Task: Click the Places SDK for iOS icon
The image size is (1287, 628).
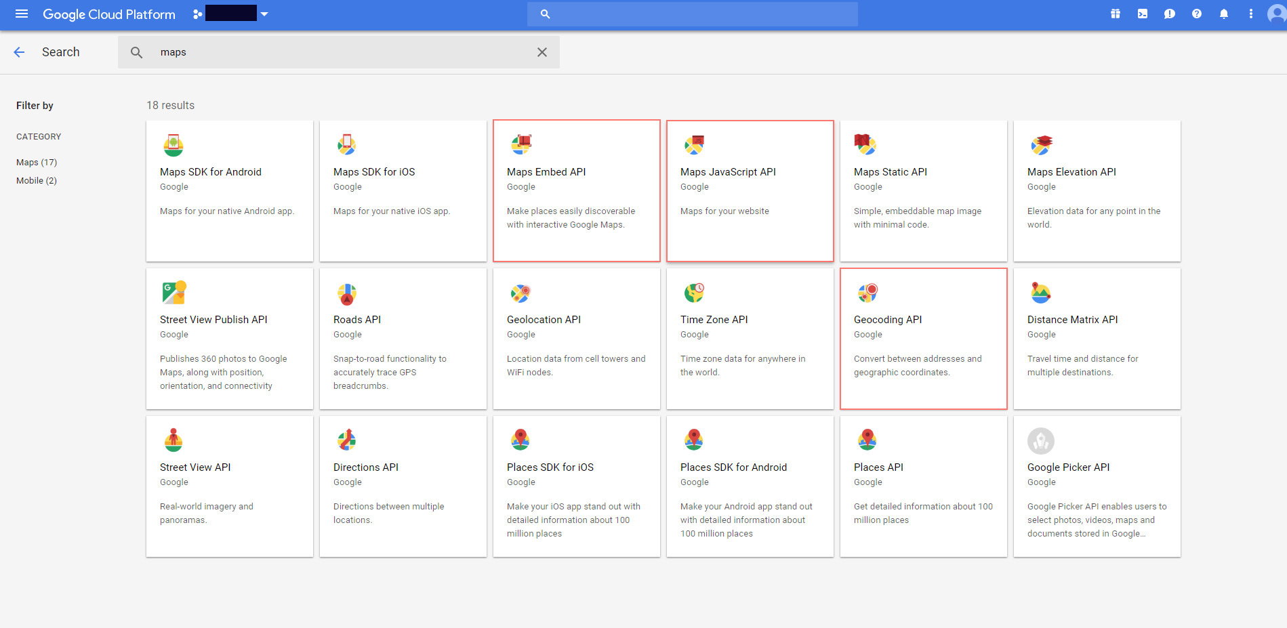Action: (520, 440)
